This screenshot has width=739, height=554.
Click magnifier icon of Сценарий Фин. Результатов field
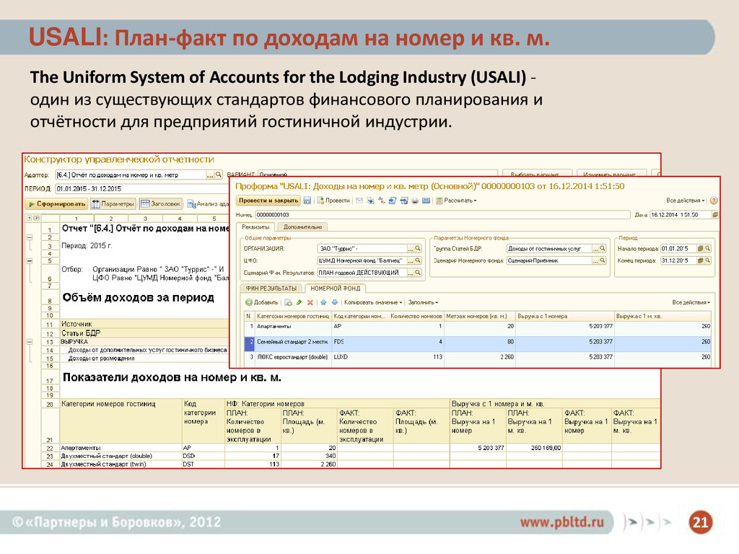click(418, 273)
